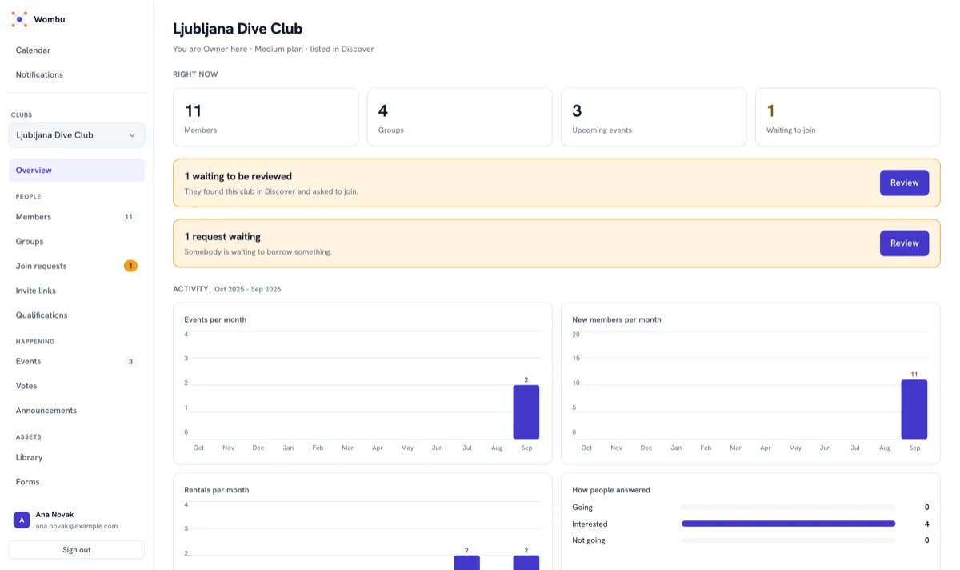Click the Going answer progress bar
Viewport: 960px width, 570px height.
click(x=788, y=507)
